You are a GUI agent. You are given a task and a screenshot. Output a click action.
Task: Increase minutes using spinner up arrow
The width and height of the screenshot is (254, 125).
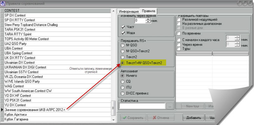(148, 19)
